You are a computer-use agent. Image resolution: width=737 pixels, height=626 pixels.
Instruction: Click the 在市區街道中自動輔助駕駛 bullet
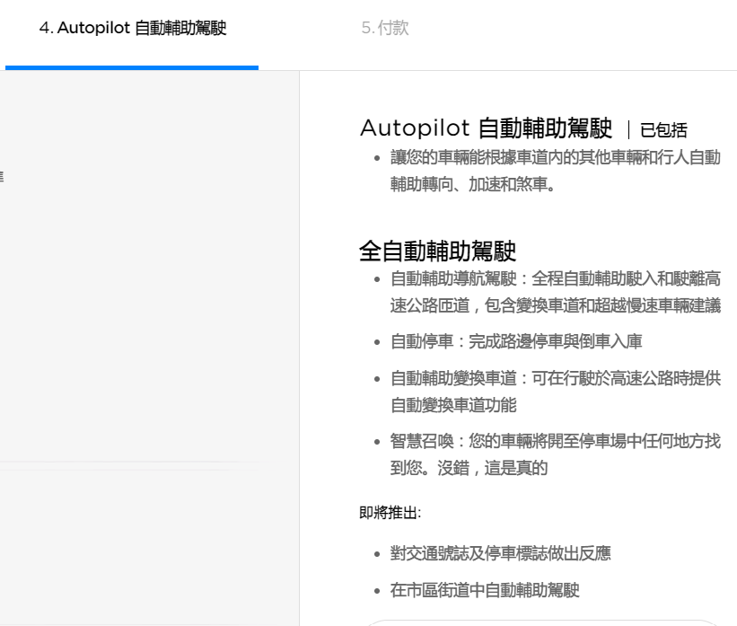tap(485, 590)
